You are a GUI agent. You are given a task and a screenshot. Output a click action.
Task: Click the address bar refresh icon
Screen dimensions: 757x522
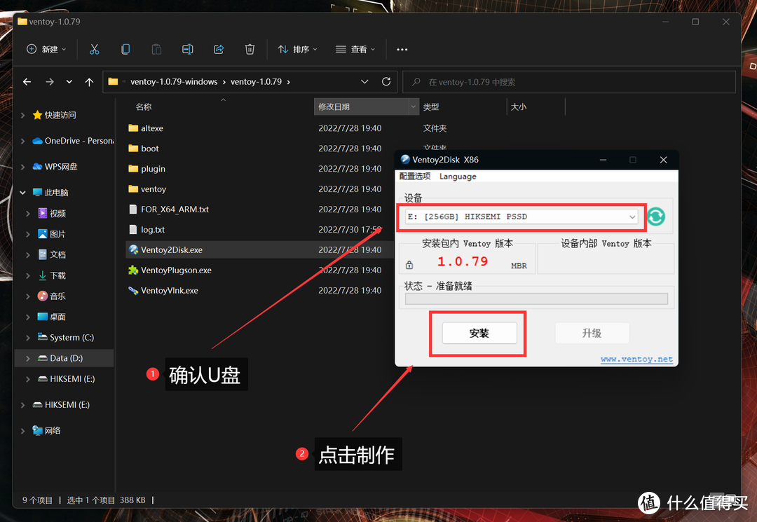[x=386, y=82]
